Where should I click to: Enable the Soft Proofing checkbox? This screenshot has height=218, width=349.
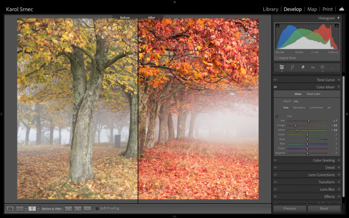click(97, 209)
